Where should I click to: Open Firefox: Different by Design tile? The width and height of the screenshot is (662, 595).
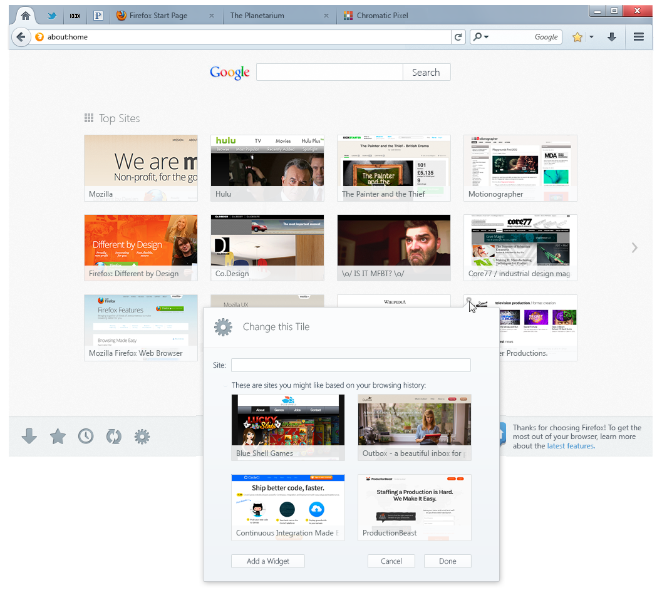pos(140,248)
